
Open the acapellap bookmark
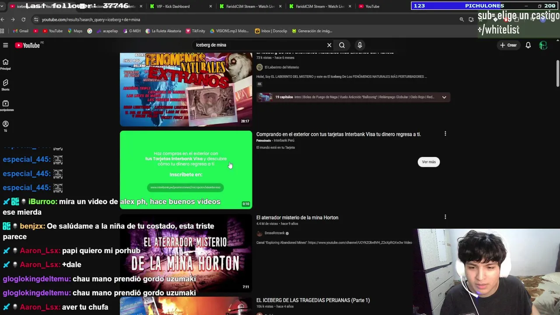point(107,31)
